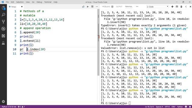Viewport: 192px width, 108px height.
Task: Click 'print(l)' on line 11
Action: point(27,53)
